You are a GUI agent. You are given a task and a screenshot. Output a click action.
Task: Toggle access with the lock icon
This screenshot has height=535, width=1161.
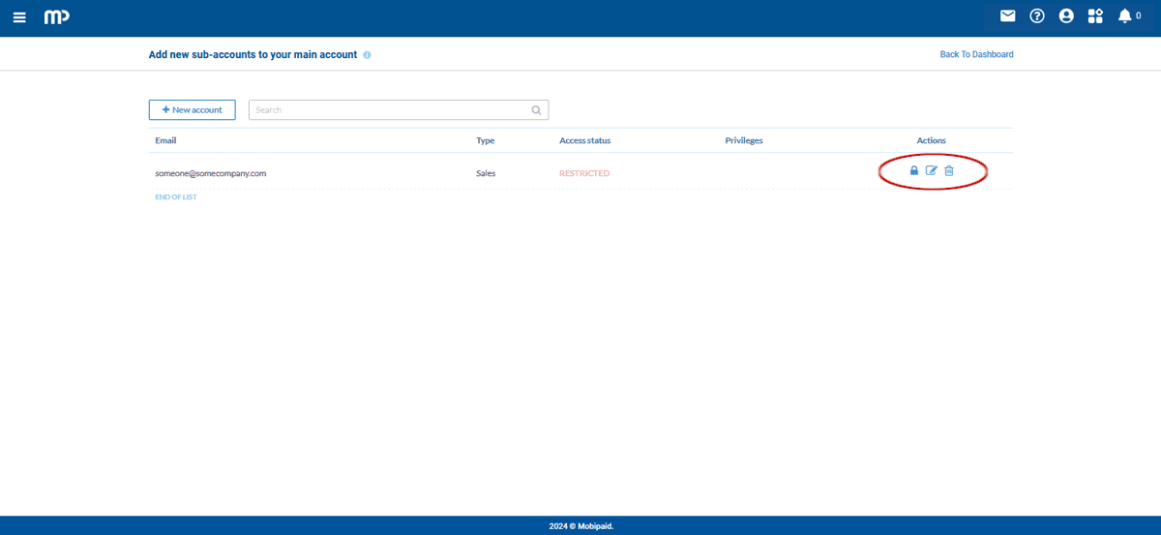(914, 171)
